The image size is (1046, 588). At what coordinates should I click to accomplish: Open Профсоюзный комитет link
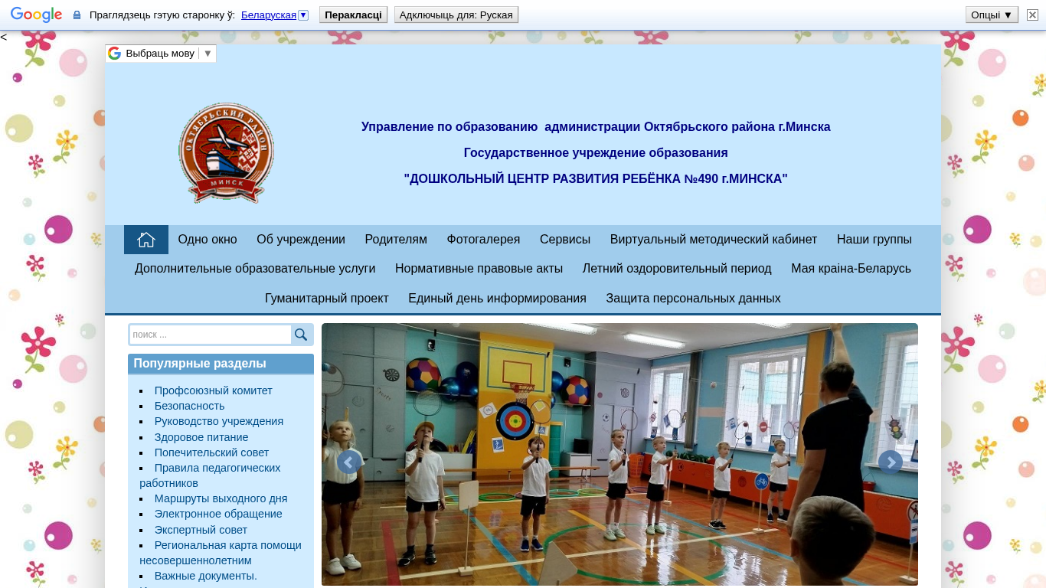214,390
